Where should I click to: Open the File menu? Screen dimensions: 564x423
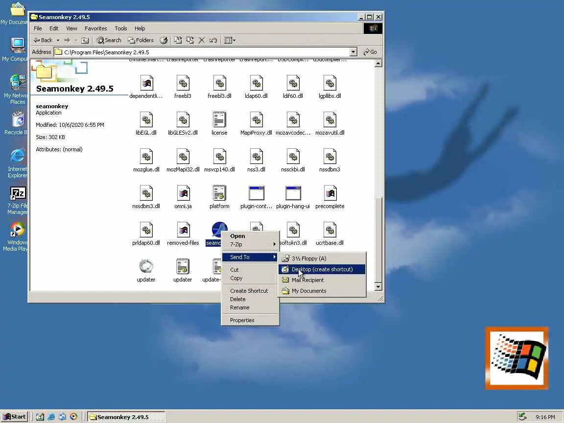click(x=38, y=28)
